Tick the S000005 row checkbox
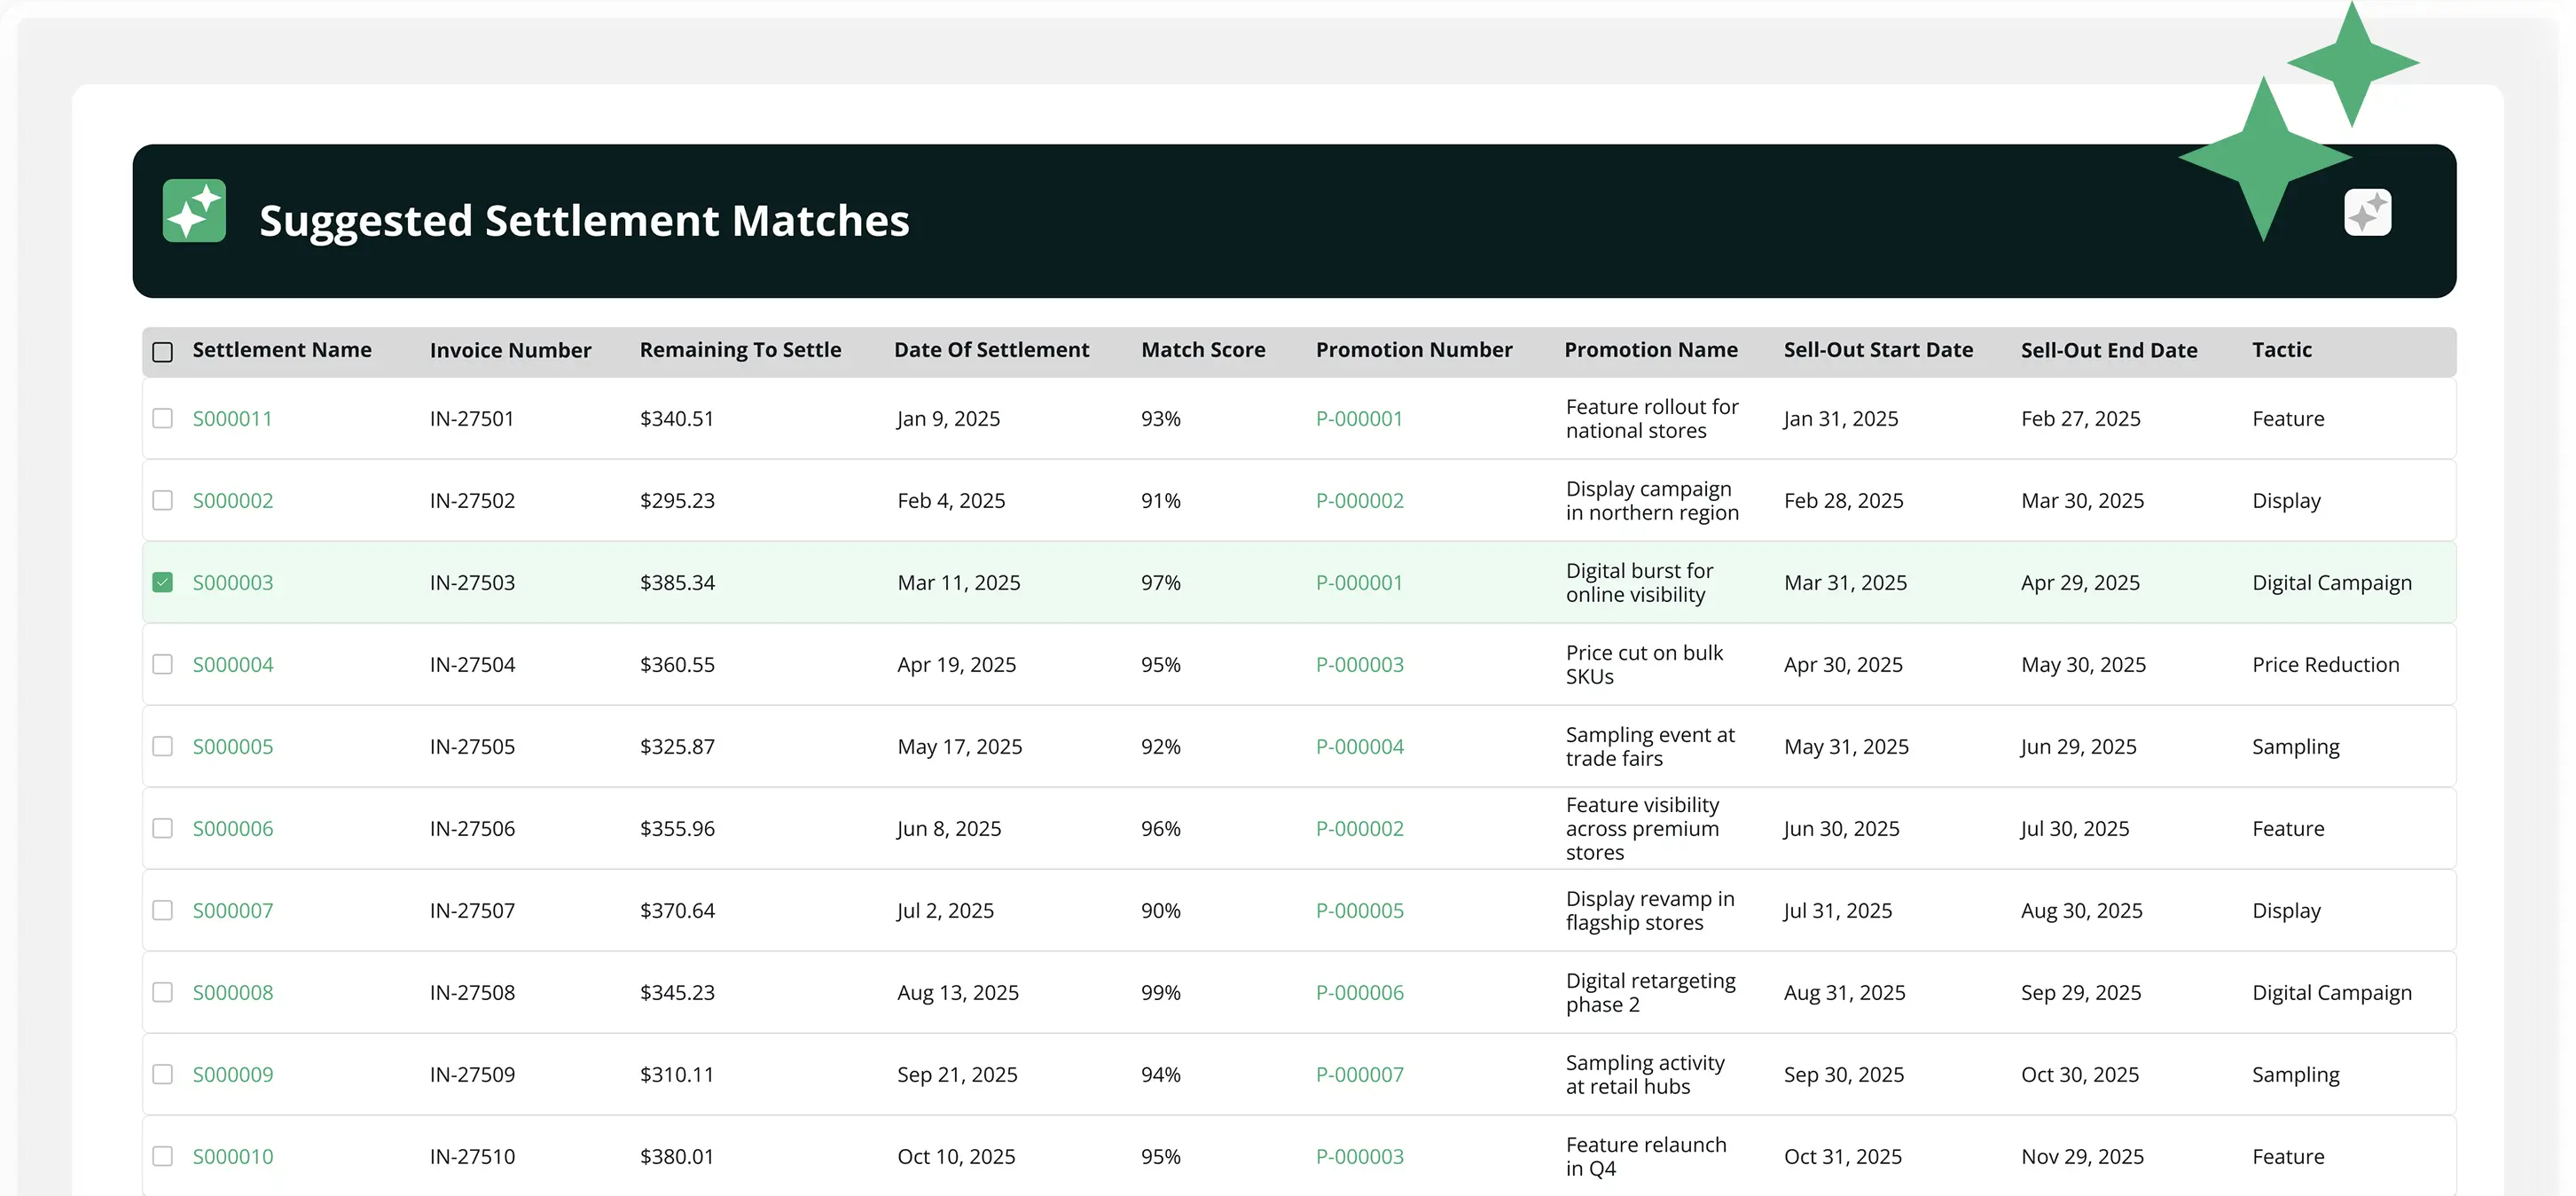The image size is (2576, 1196). point(162,746)
